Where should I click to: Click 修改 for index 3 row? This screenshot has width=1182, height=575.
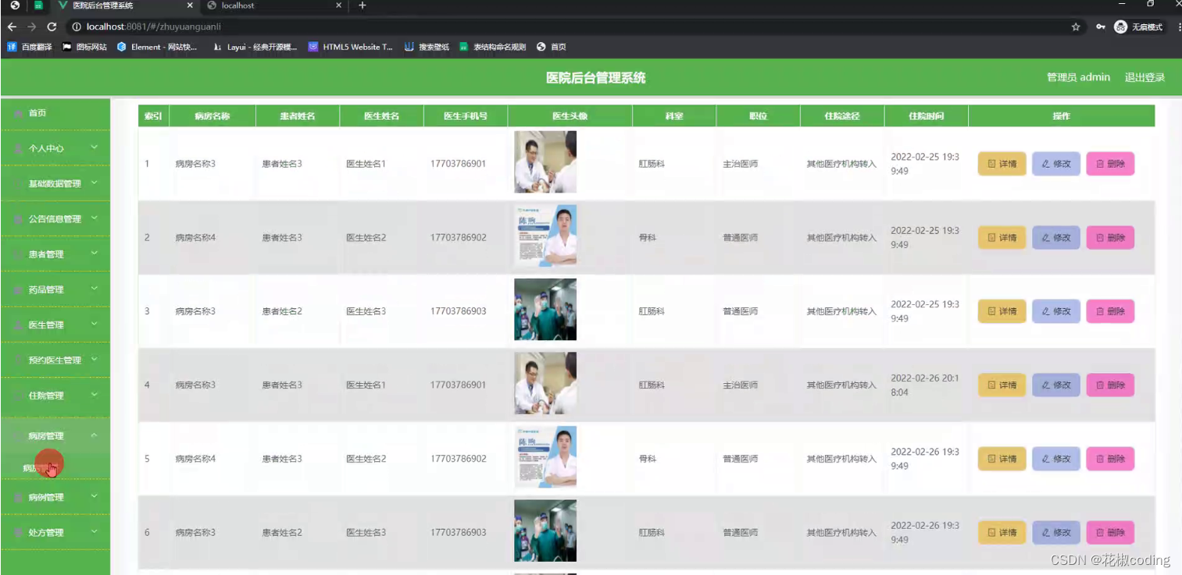[x=1056, y=311]
